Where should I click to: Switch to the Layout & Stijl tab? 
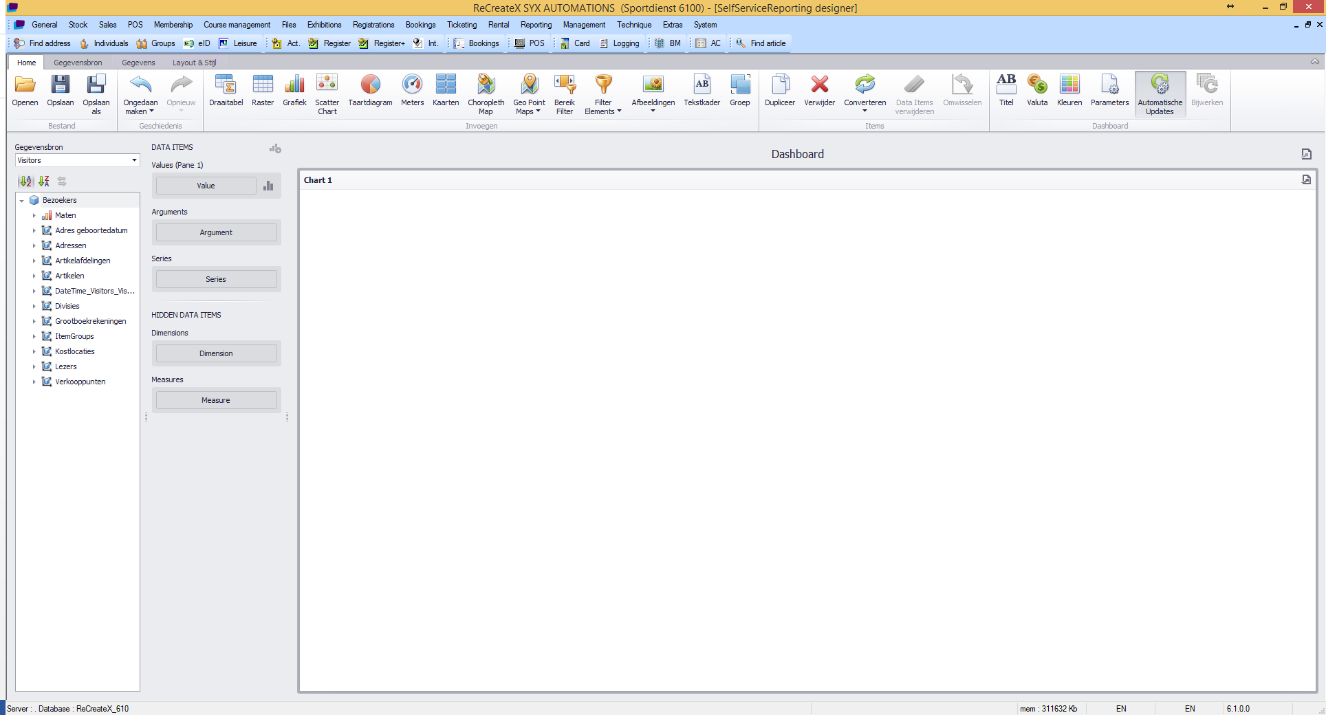pyautogui.click(x=194, y=63)
